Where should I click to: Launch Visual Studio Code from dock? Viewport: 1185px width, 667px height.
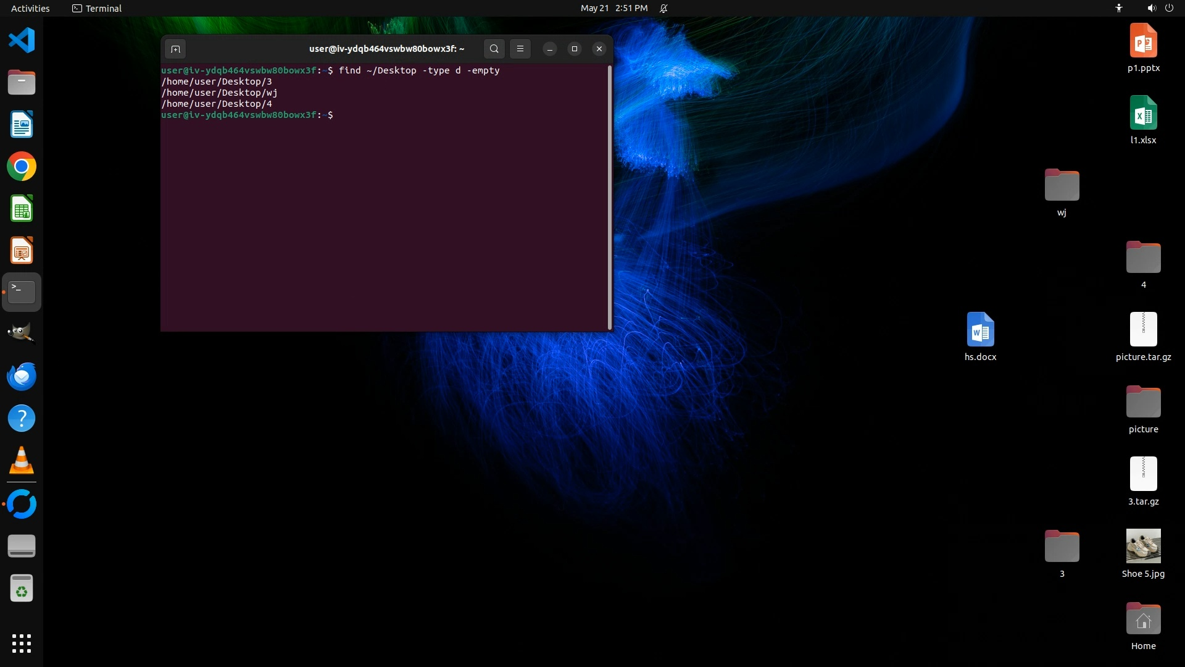pos(22,41)
